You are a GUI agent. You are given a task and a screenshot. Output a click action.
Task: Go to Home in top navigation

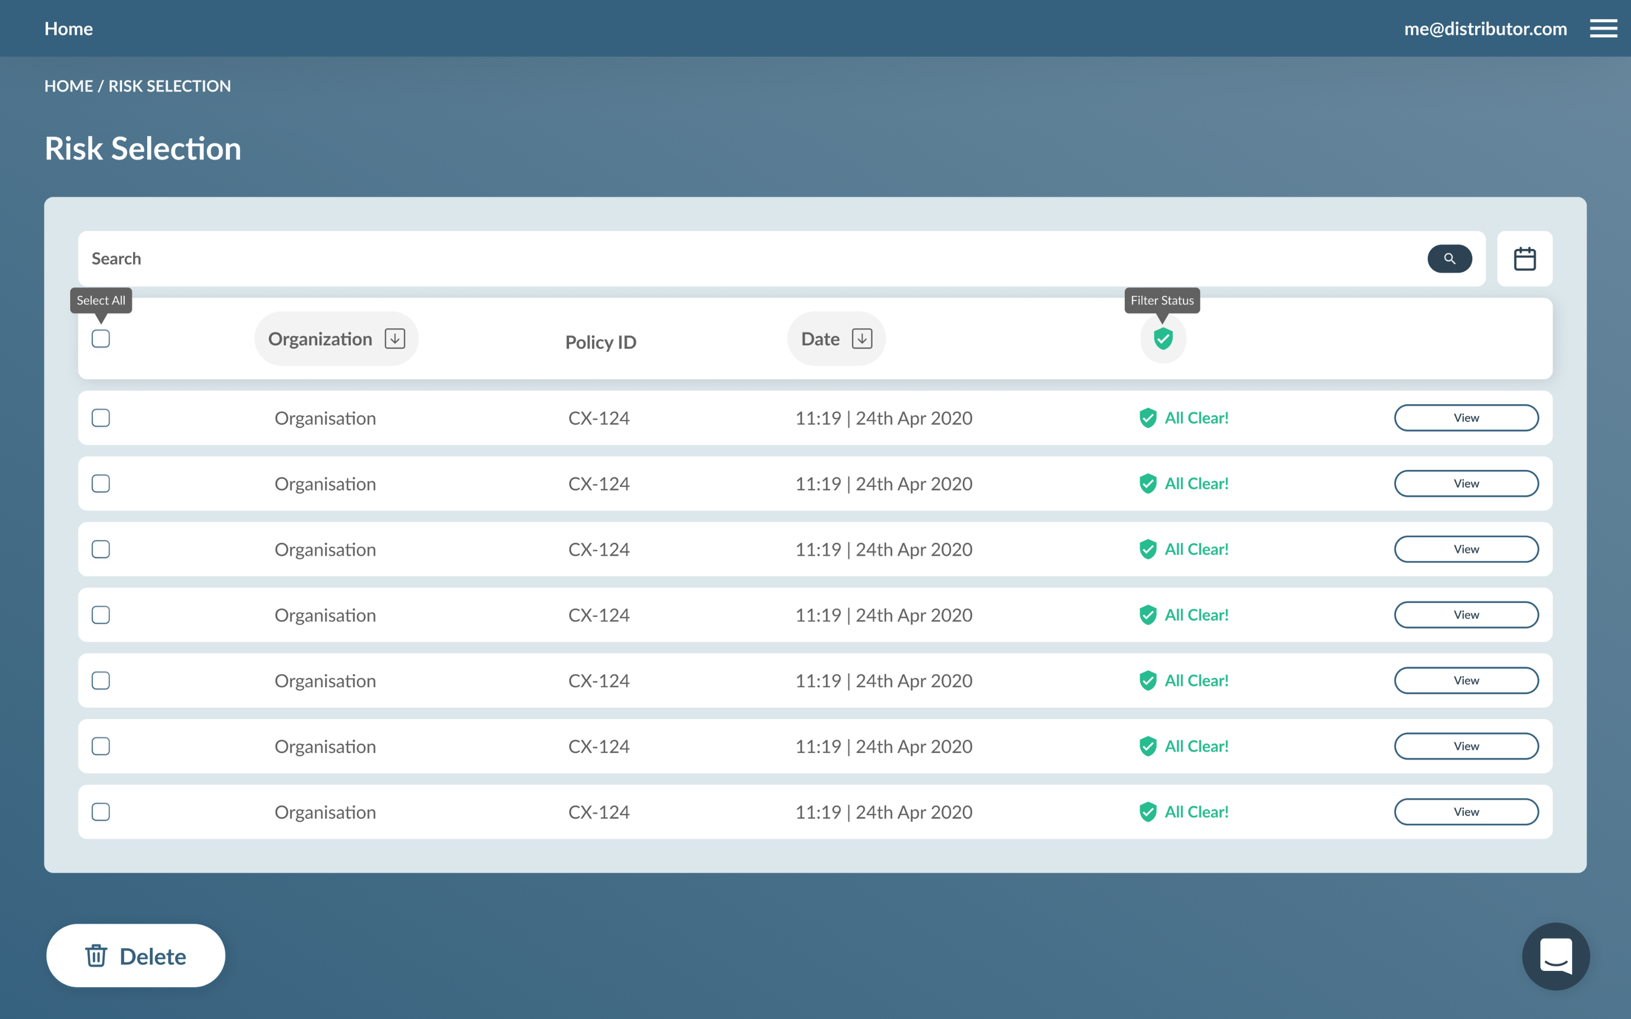[68, 28]
